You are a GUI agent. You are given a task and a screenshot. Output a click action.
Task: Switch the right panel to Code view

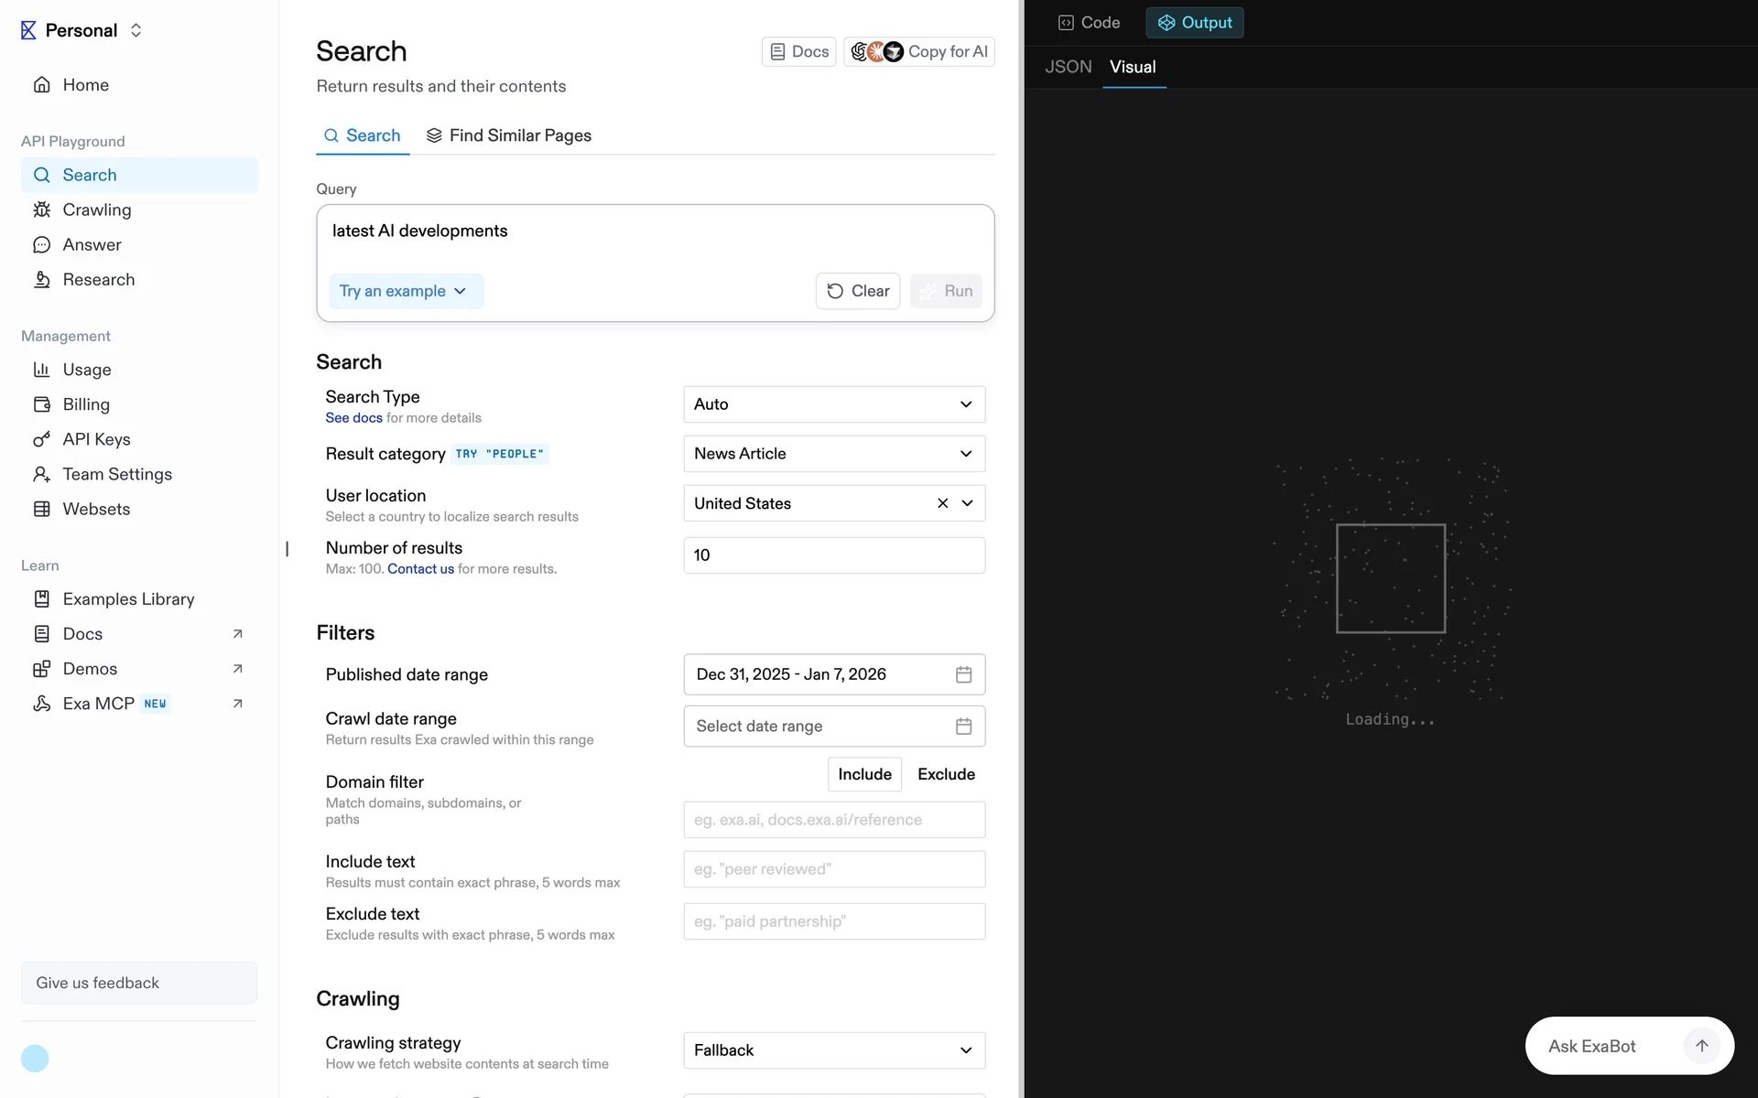[1089, 23]
